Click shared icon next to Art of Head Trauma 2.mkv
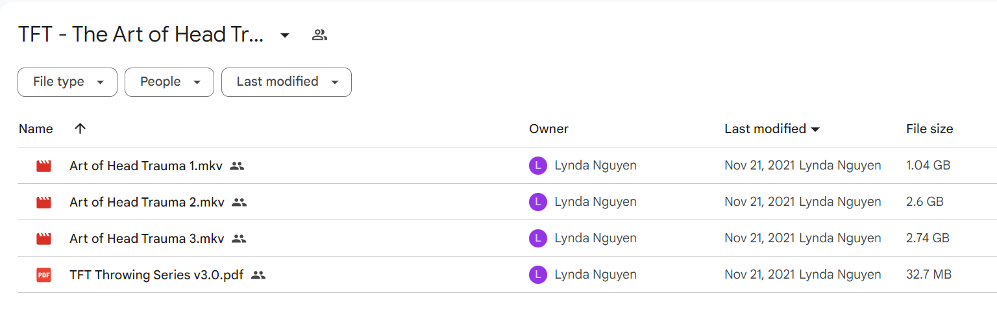The height and width of the screenshot is (328, 997). (x=240, y=202)
